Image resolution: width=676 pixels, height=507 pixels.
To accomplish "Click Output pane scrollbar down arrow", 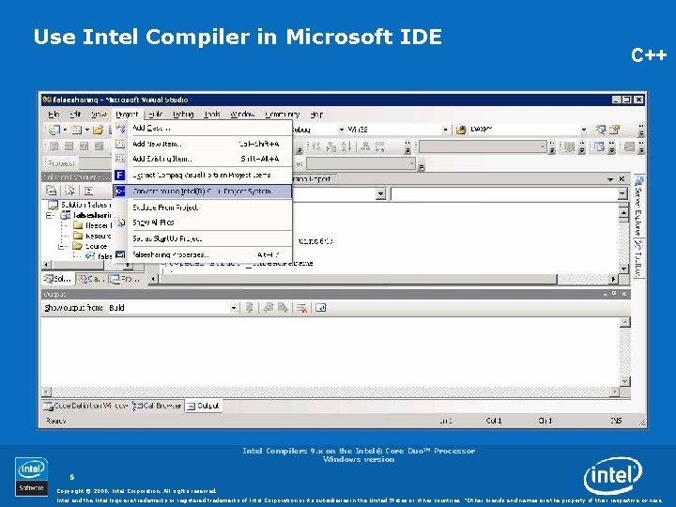I will (624, 381).
